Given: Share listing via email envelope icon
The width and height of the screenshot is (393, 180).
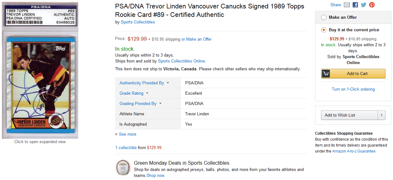Looking at the screenshot, I should (347, 5).
